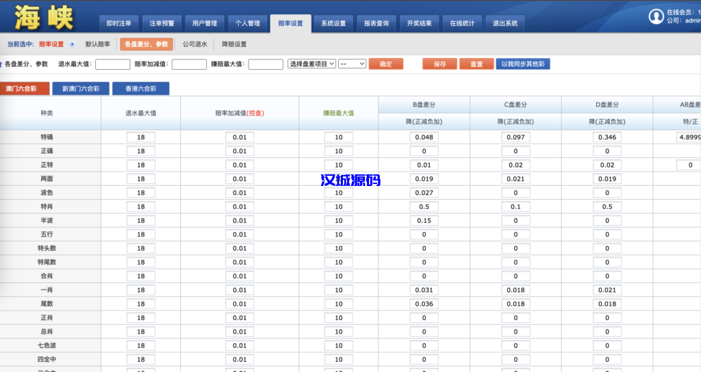Switch to 新澳门六合彩 tab

81,88
